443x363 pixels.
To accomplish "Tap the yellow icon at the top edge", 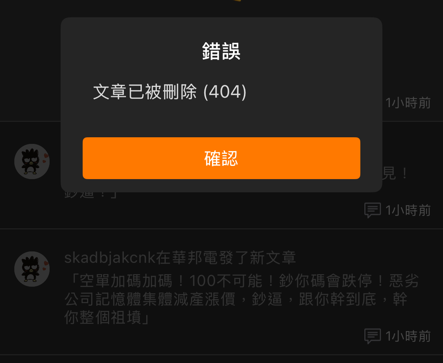I will pos(237,1).
